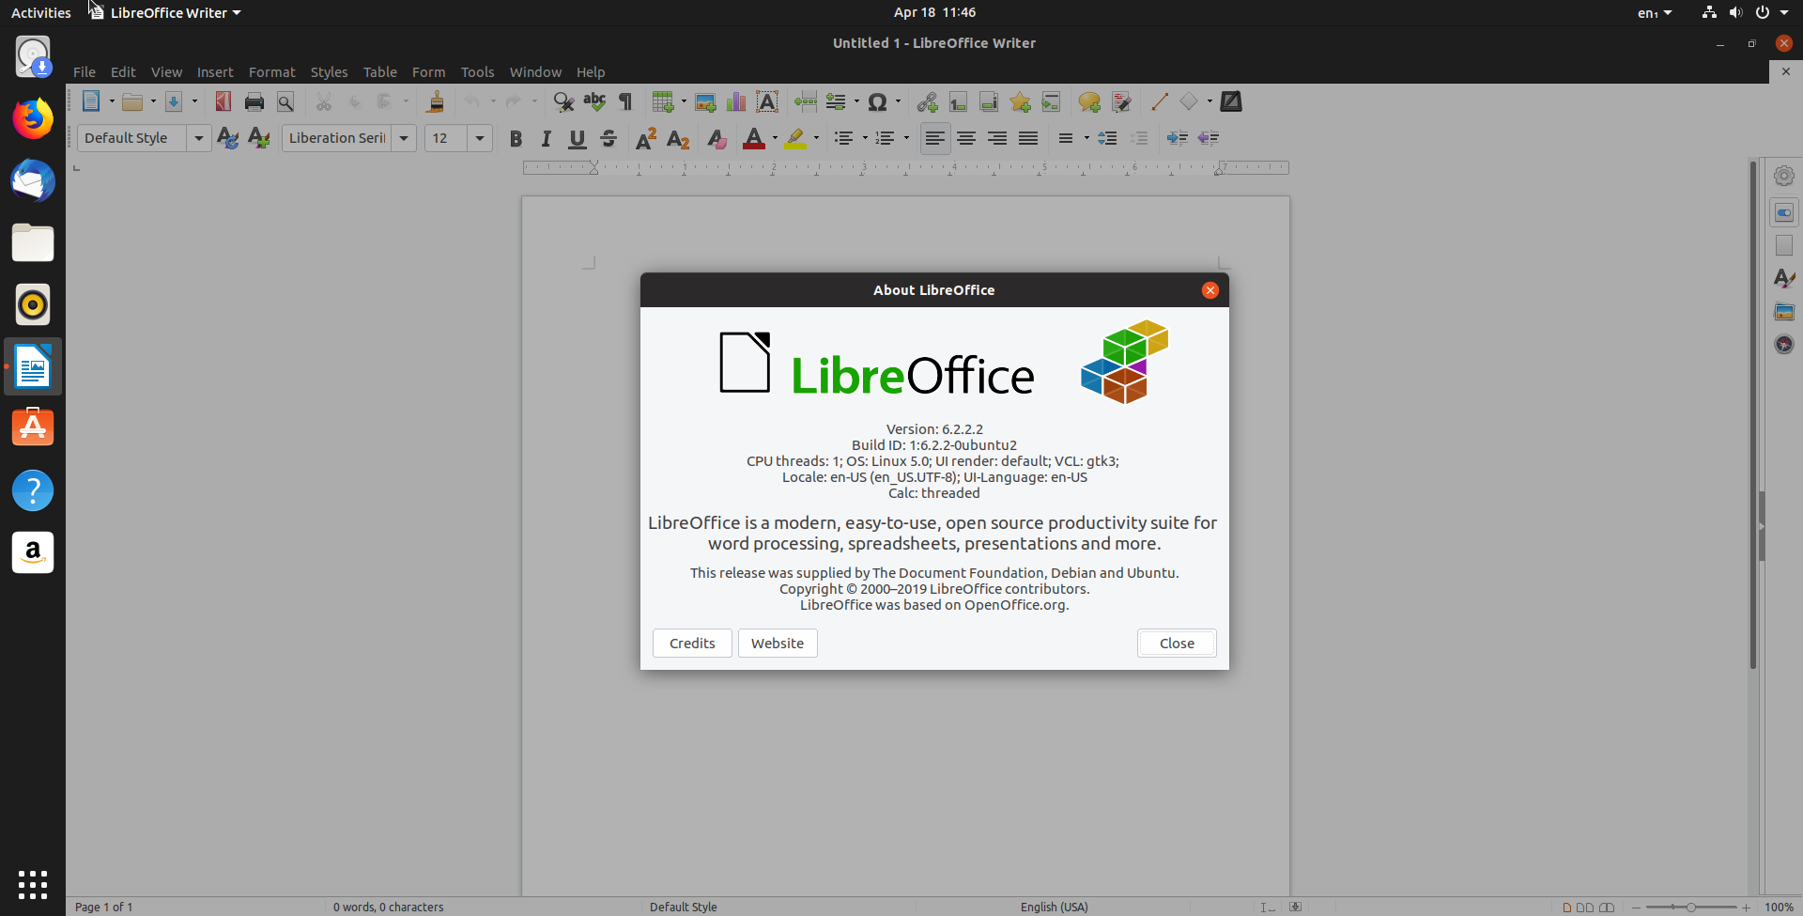Image resolution: width=1803 pixels, height=916 pixels.
Task: Open Ubuntu Software from dock
Action: click(x=33, y=427)
